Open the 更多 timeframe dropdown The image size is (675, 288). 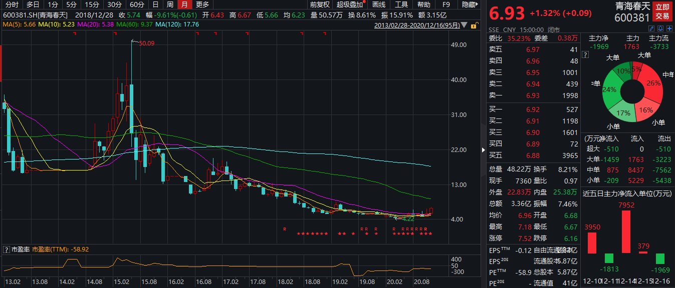point(202,4)
